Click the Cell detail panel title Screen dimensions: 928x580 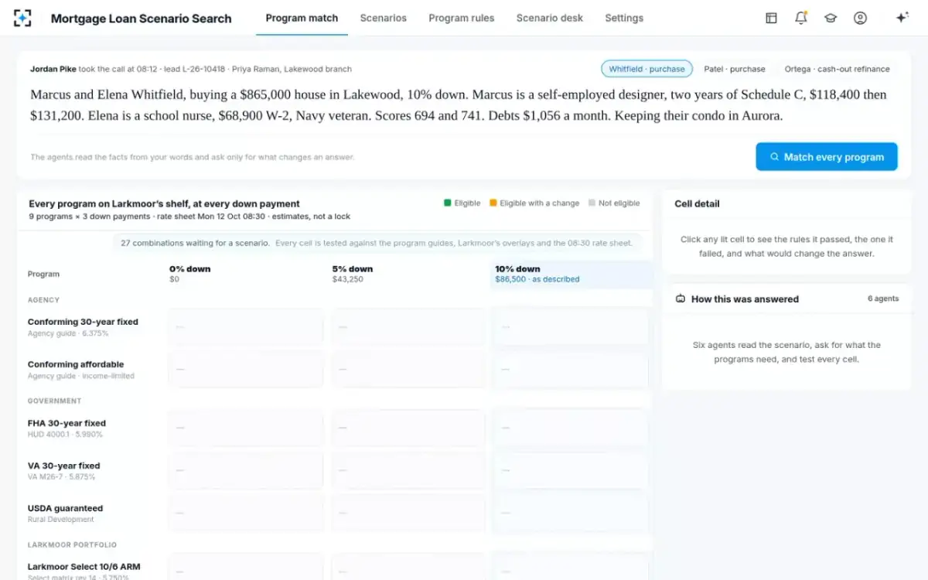[697, 204]
